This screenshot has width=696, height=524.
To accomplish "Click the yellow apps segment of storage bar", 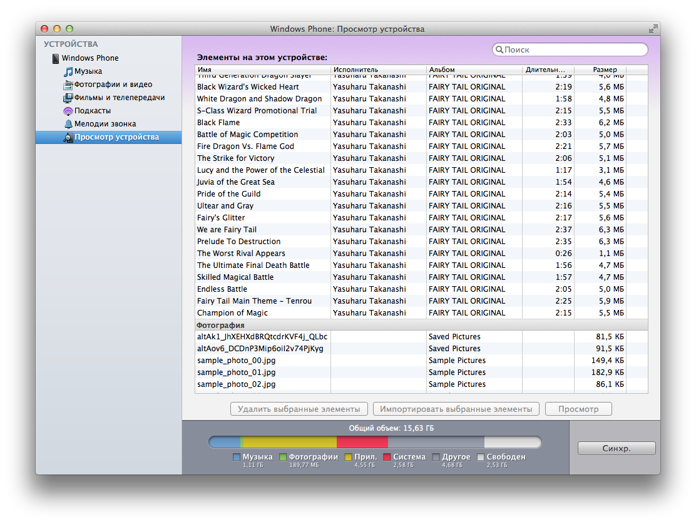I will pos(290,442).
